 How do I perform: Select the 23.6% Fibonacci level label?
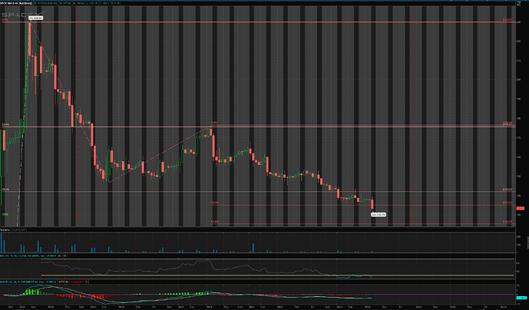point(5,125)
